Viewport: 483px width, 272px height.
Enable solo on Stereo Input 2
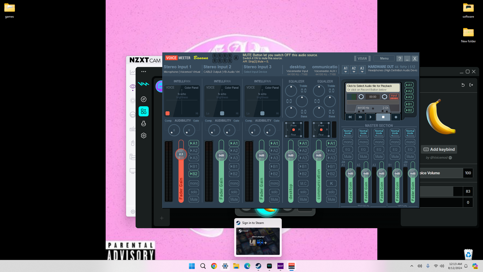coord(234,192)
